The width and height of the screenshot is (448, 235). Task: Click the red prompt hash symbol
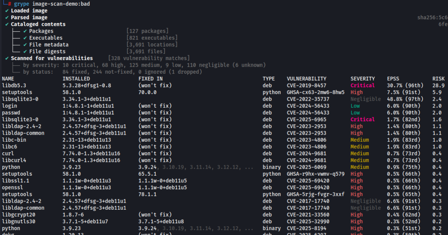coord(10,4)
